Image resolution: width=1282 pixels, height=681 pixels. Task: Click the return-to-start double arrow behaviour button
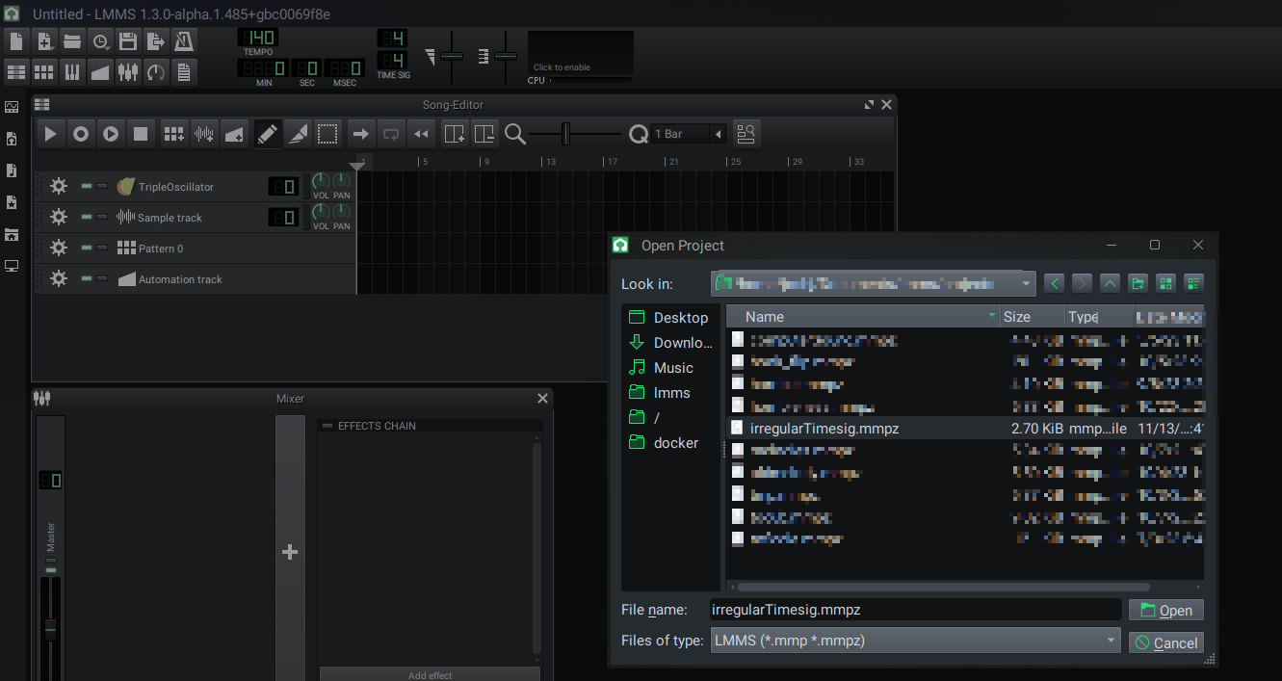pyautogui.click(x=420, y=134)
